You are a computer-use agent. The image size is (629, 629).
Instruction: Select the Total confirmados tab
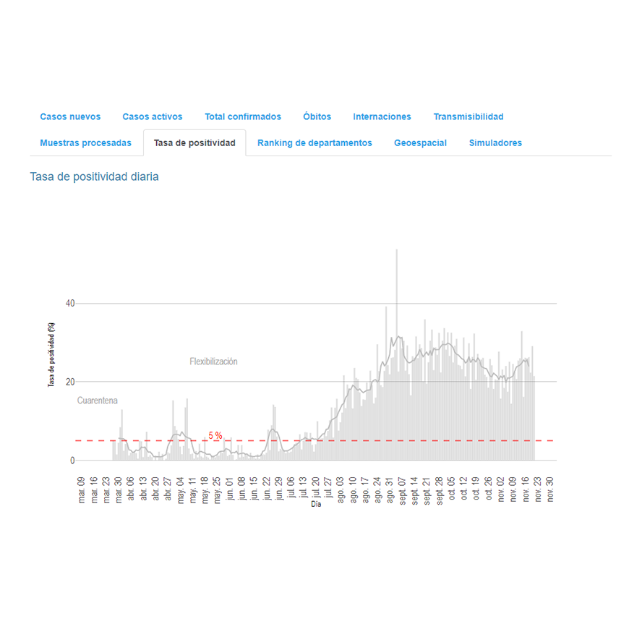pyautogui.click(x=242, y=116)
